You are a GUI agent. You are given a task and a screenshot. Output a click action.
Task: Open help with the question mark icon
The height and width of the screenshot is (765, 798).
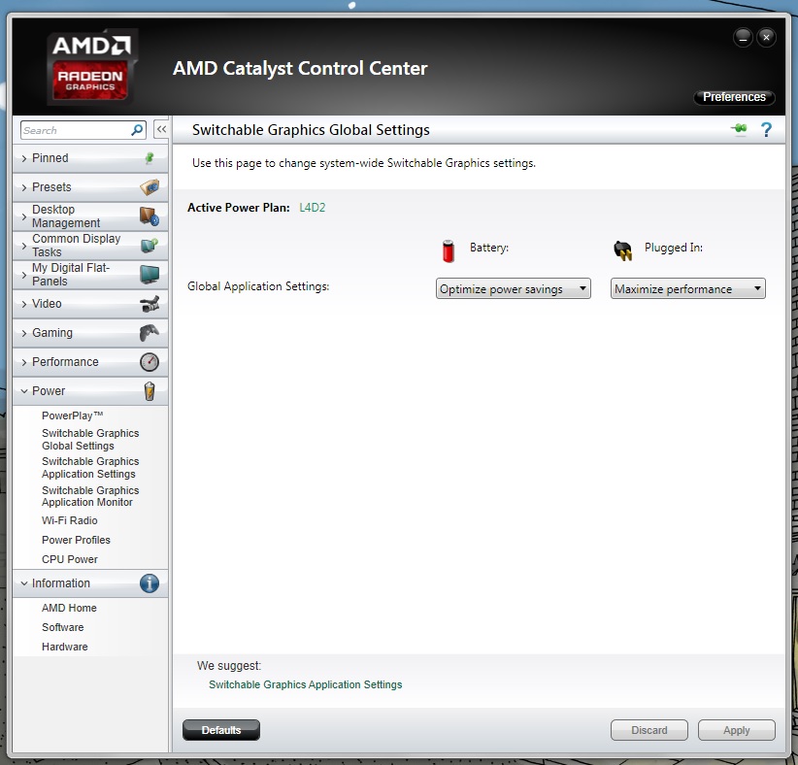(766, 130)
